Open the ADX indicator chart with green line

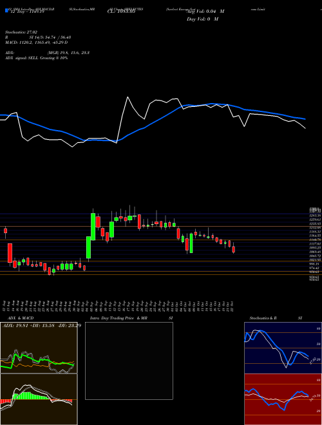pos(39,348)
